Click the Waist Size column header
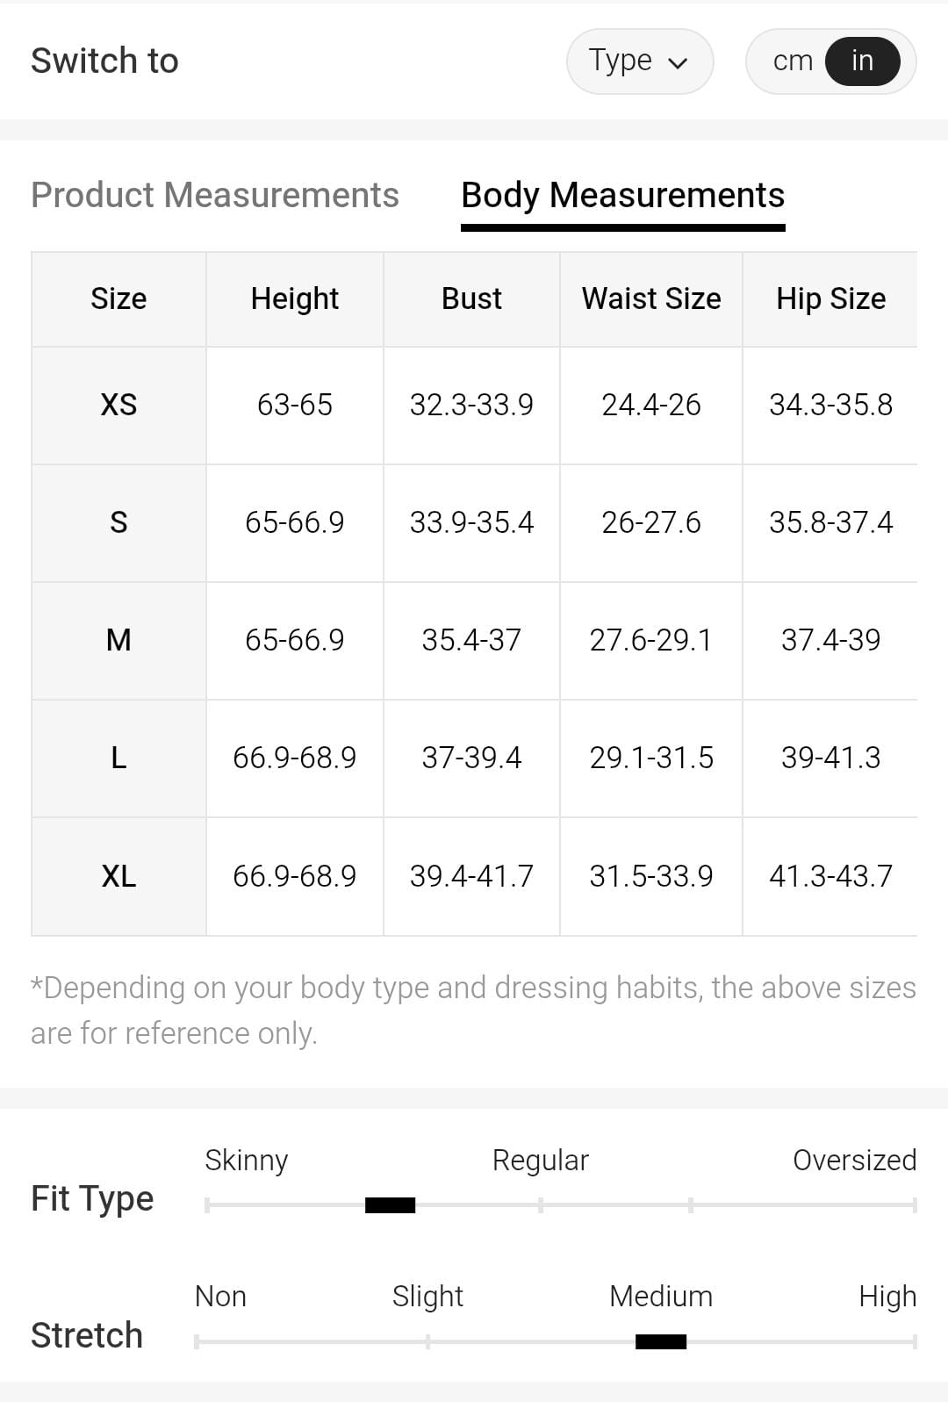The image size is (948, 1402). [x=651, y=298]
